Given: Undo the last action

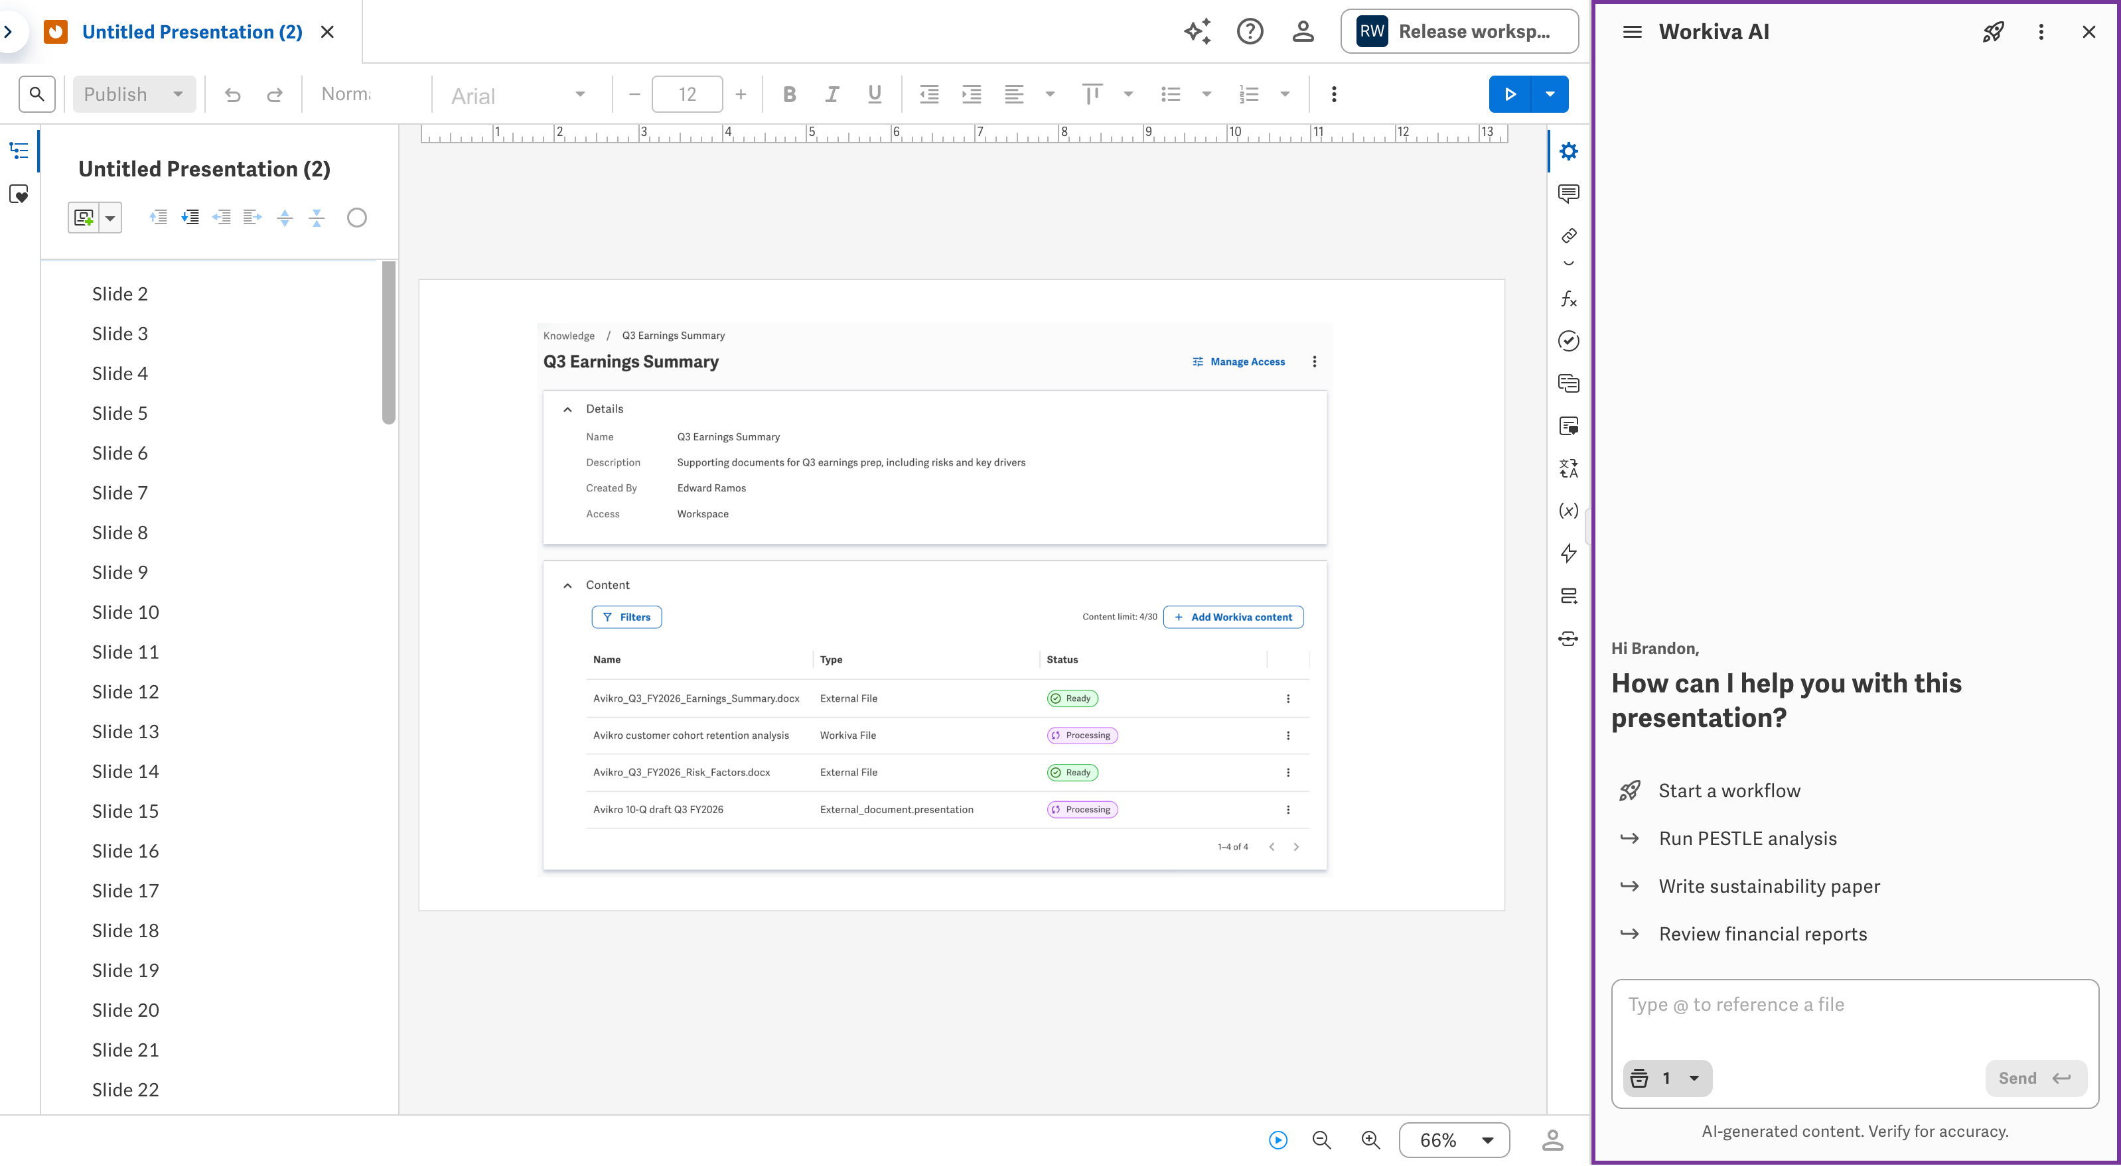Looking at the screenshot, I should coord(233,95).
